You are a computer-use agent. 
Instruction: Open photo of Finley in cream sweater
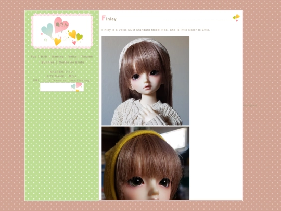[x=145, y=81]
